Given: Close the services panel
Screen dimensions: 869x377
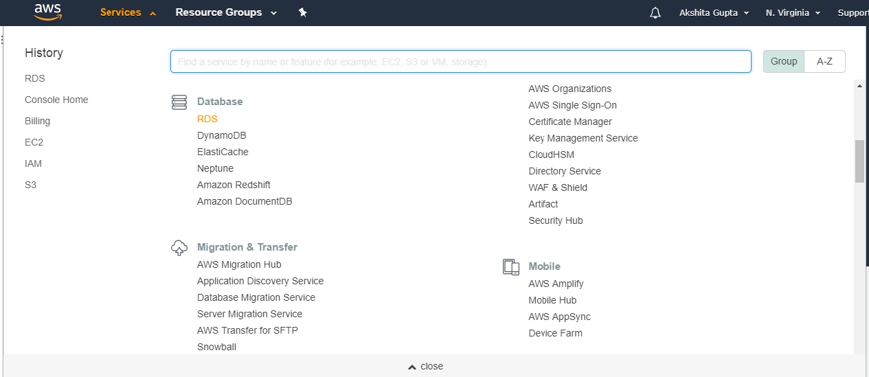Looking at the screenshot, I should tap(426, 366).
